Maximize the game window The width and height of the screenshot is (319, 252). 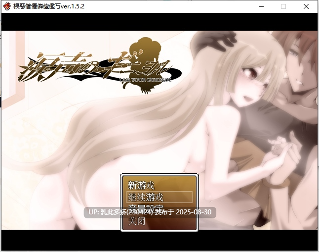coord(283,6)
